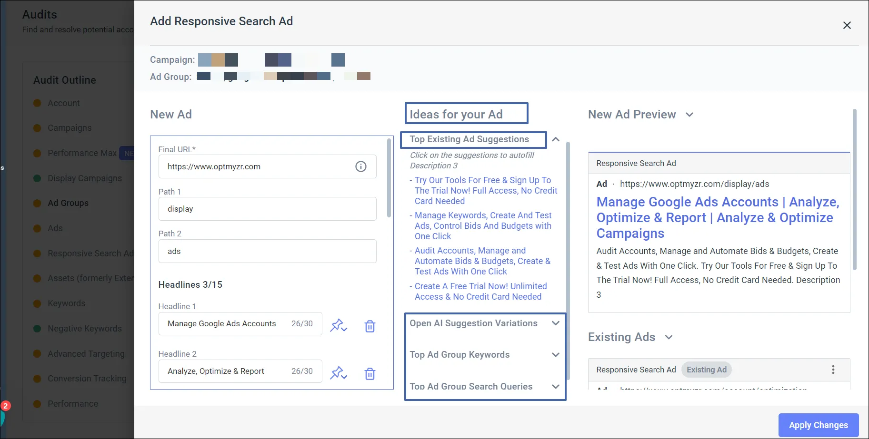
Task: Pin Headline 2 position icon
Action: click(339, 373)
